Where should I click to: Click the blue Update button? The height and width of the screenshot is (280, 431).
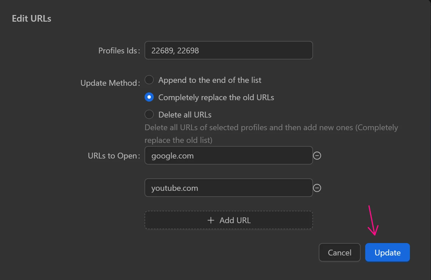pyautogui.click(x=387, y=253)
